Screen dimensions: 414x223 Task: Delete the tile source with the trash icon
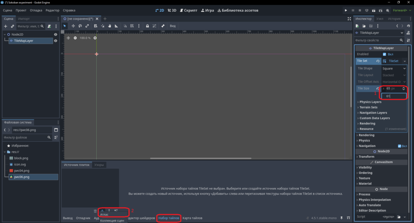click(x=95, y=211)
